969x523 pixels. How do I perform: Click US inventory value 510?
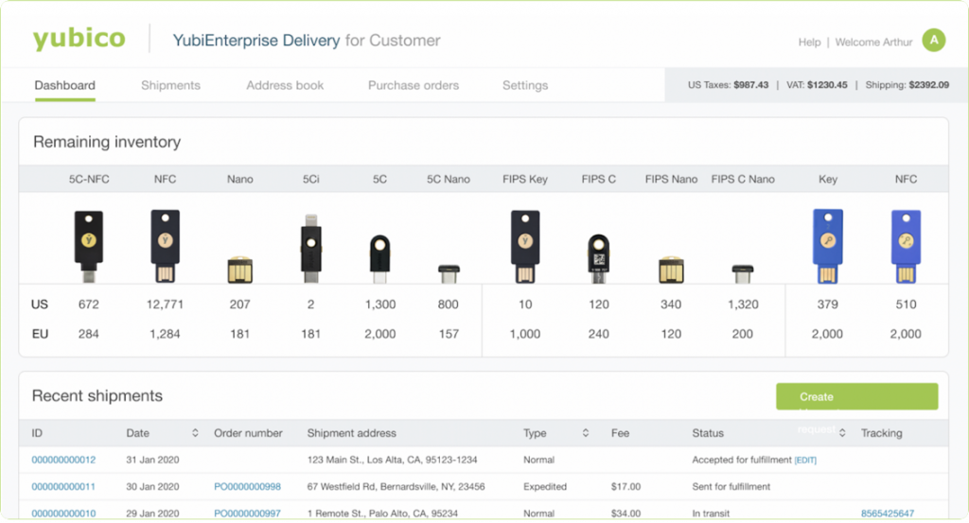(x=906, y=305)
